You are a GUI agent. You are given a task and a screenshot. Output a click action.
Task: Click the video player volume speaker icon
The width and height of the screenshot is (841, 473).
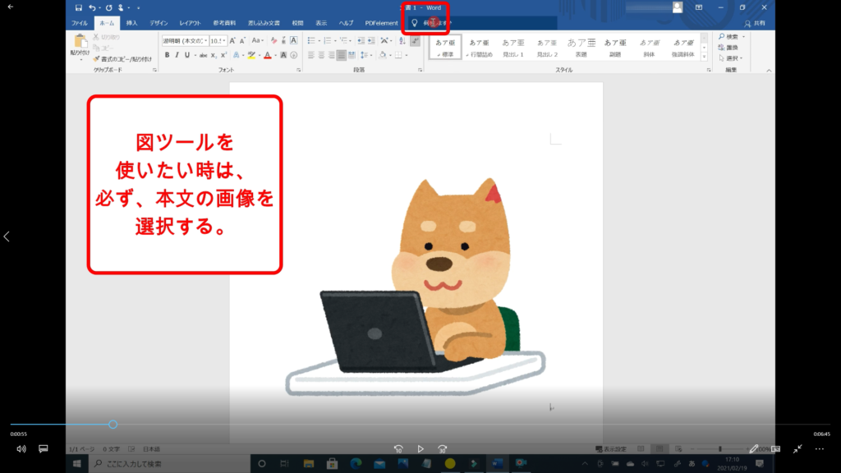tap(21, 449)
